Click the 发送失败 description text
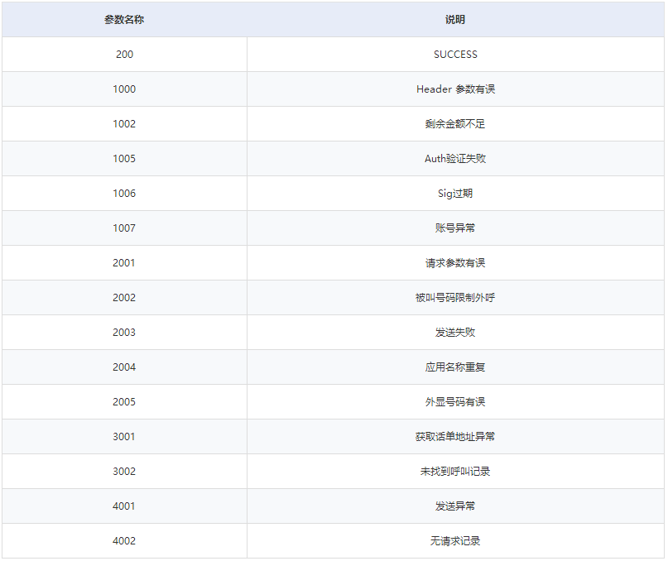 pyautogui.click(x=455, y=333)
